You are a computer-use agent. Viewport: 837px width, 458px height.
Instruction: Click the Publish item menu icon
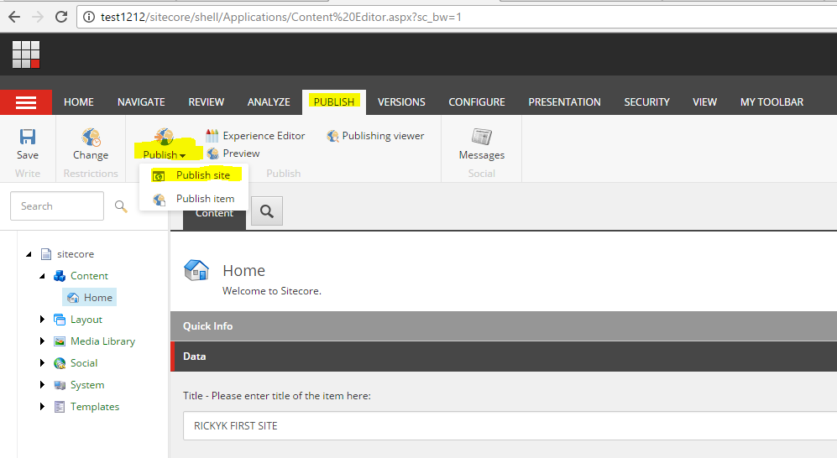coord(159,200)
